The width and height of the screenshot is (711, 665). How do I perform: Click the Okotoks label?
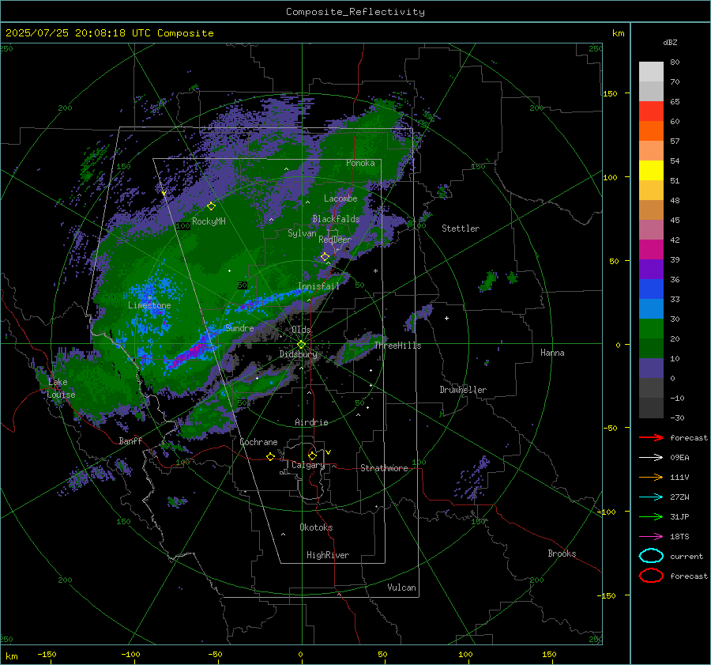[316, 527]
